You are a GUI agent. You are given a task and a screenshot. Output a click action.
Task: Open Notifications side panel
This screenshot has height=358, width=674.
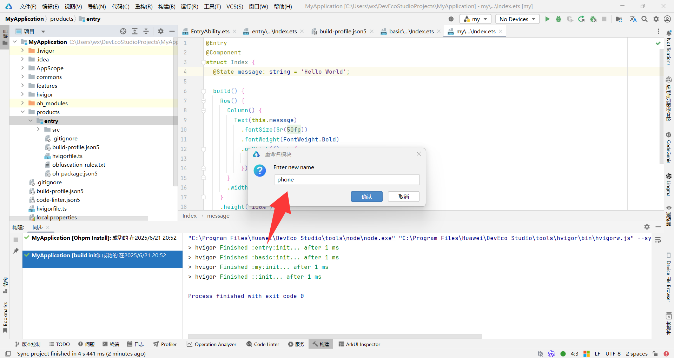click(669, 48)
